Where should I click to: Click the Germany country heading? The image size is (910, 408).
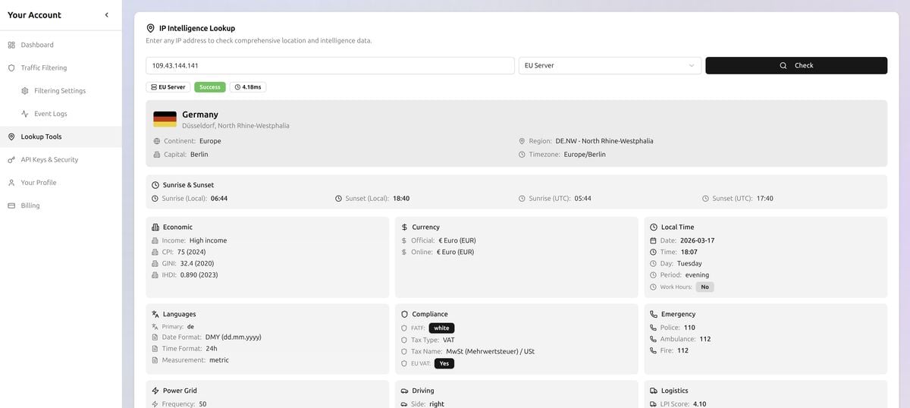[200, 115]
